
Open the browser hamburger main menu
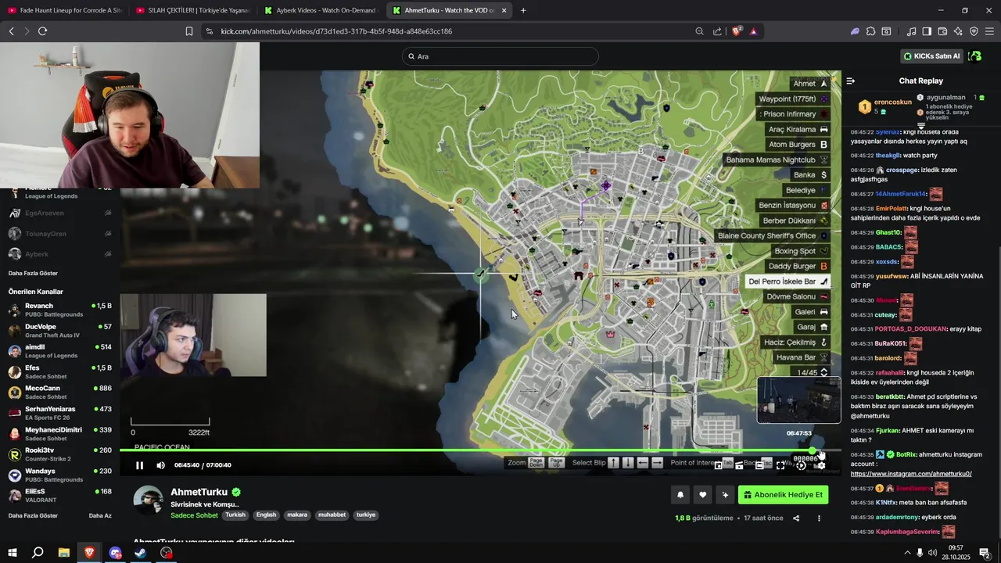pyautogui.click(x=989, y=31)
